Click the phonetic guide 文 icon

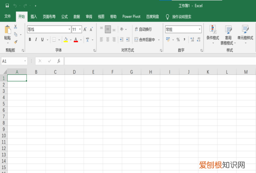pos(87,40)
